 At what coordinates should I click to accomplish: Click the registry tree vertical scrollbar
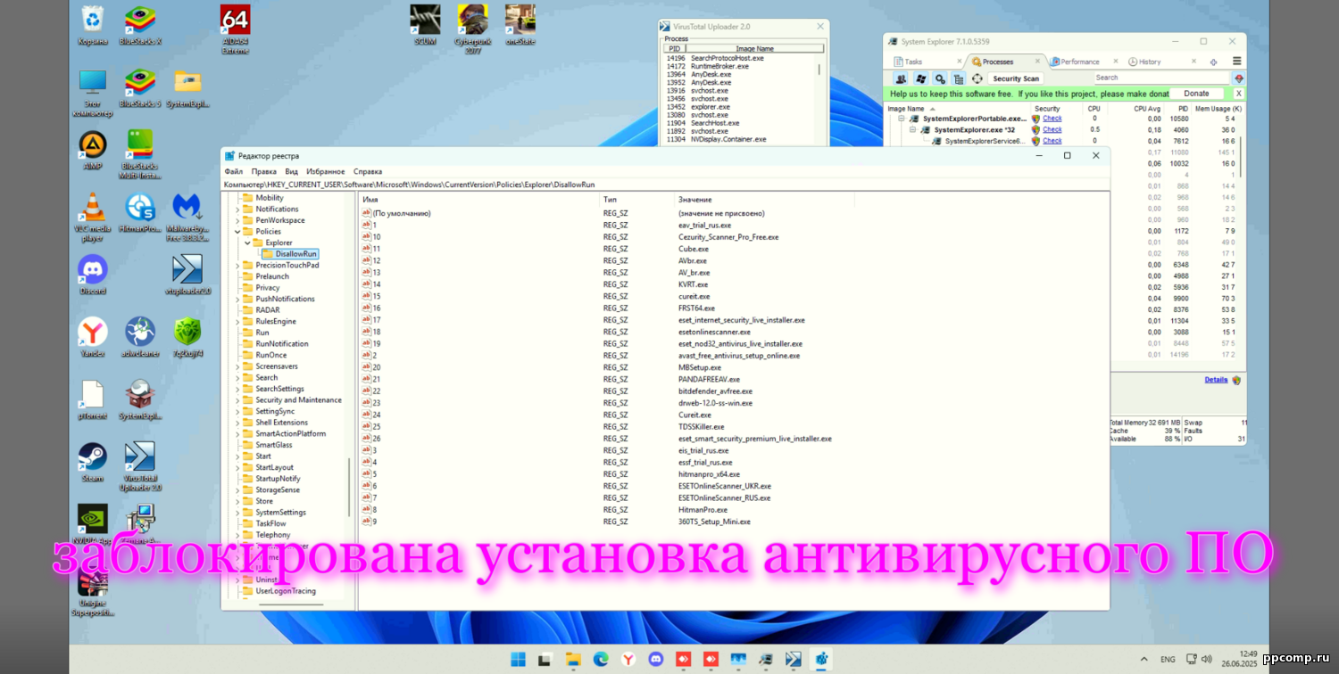[x=350, y=487]
